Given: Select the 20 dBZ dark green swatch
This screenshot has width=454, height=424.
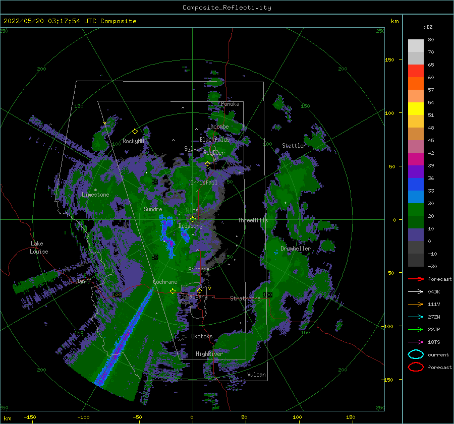Looking at the screenshot, I should tap(416, 222).
